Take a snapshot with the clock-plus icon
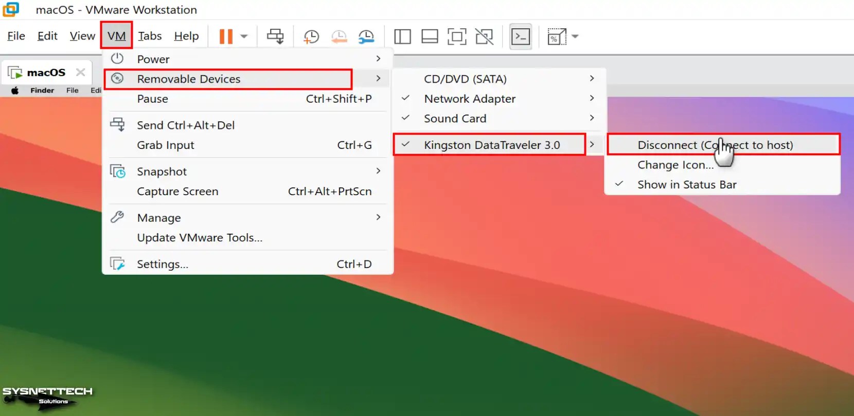 (311, 36)
